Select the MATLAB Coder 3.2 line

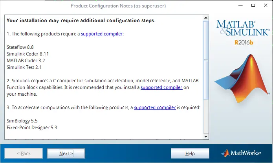click(x=26, y=60)
